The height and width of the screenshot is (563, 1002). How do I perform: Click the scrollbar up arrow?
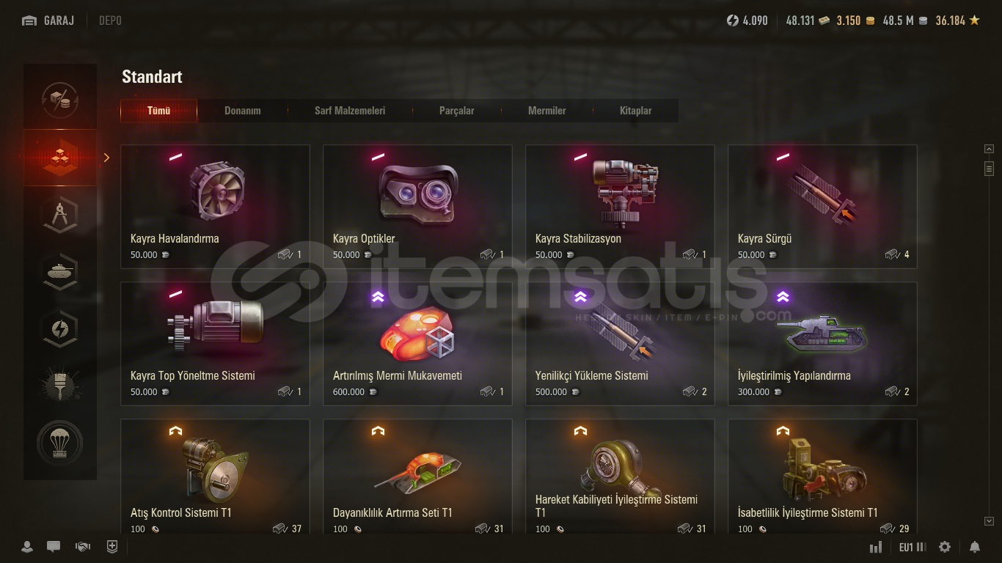(989, 149)
